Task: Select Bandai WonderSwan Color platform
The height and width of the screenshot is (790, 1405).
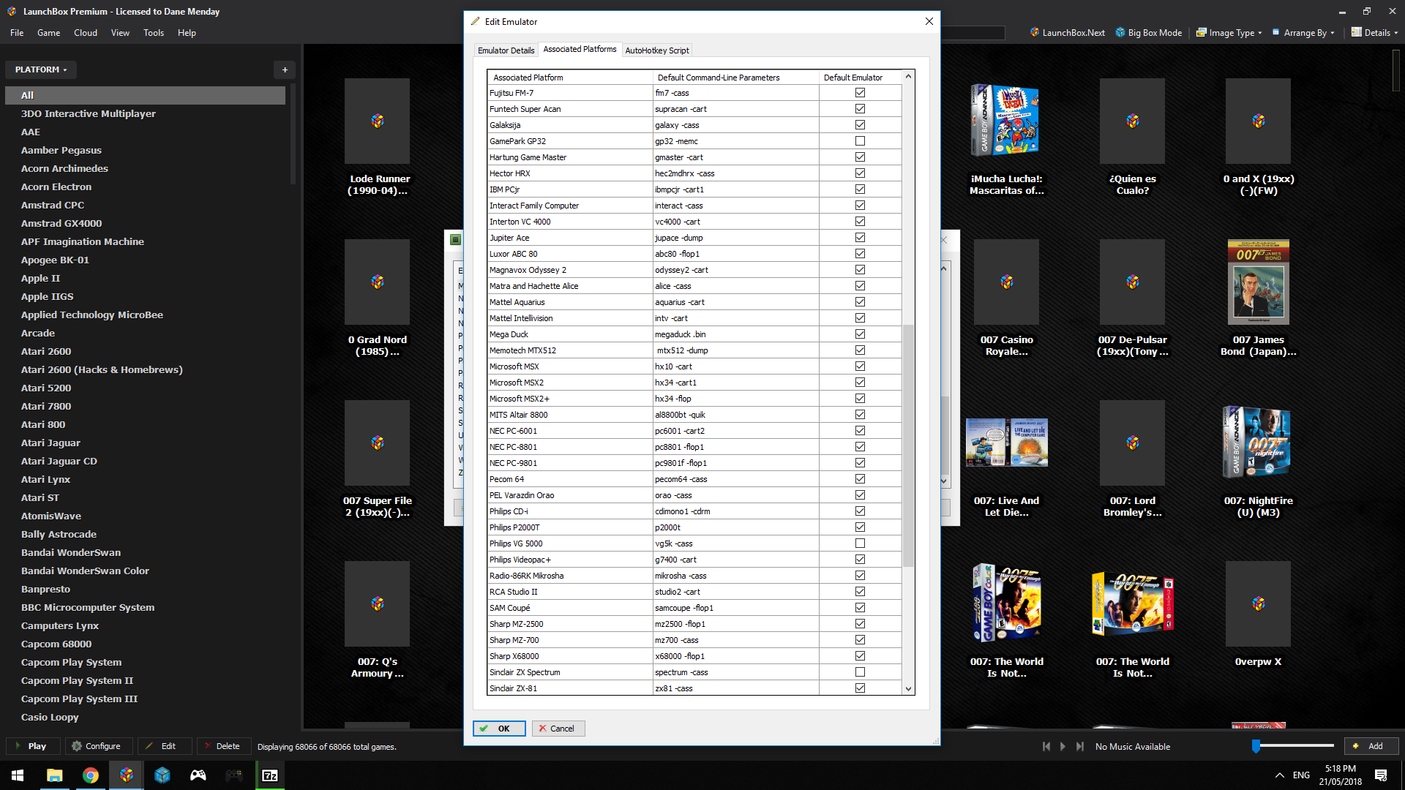Action: pos(85,571)
